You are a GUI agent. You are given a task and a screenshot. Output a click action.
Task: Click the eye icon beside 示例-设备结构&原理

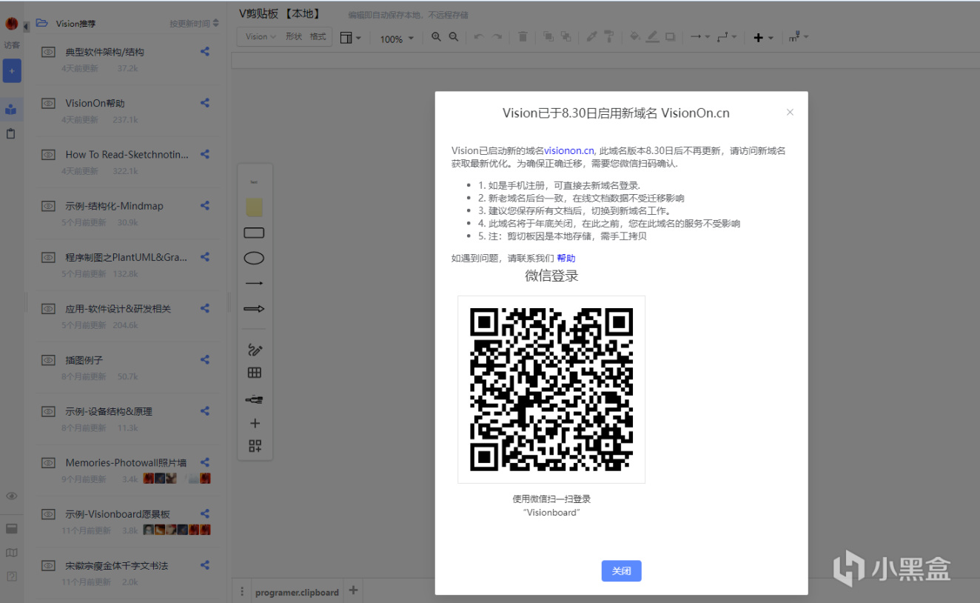point(48,411)
